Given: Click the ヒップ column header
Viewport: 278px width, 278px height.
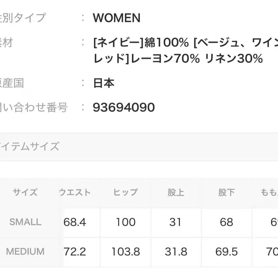Looking at the screenshot, I should pos(125,192).
